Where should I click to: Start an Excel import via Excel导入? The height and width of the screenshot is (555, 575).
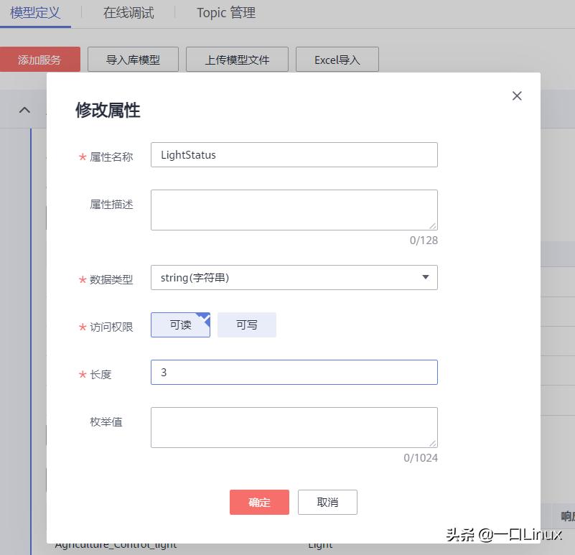coord(337,60)
